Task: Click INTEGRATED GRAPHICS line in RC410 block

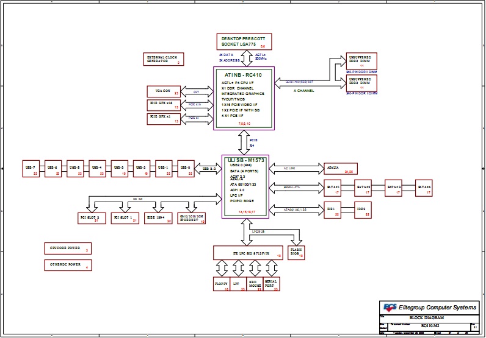Action: coord(243,94)
